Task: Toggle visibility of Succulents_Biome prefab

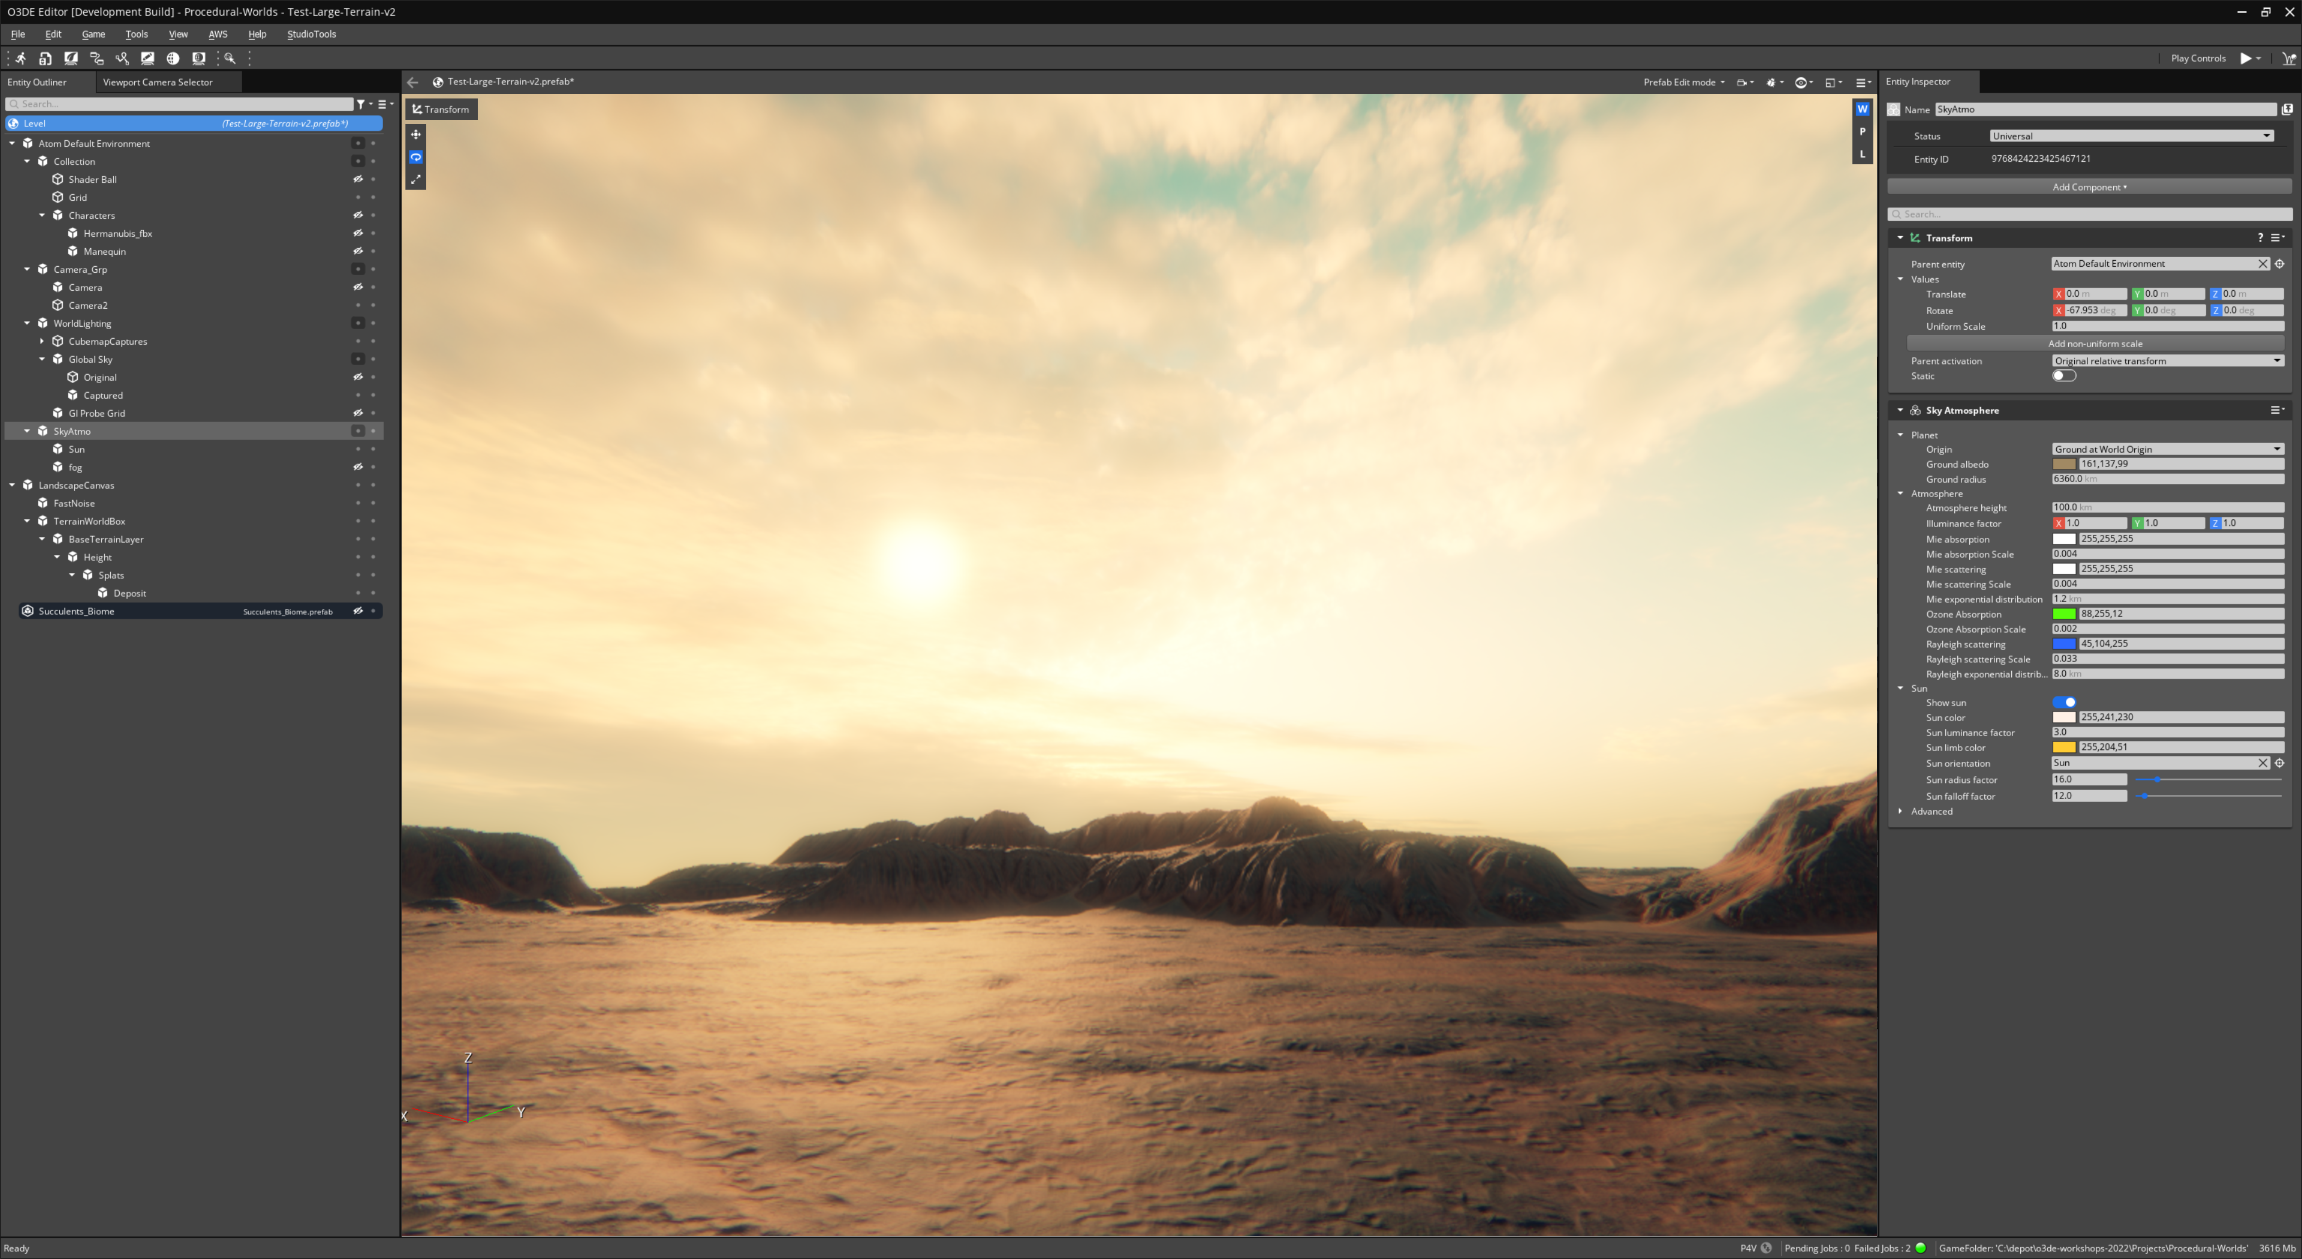Action: [357, 611]
